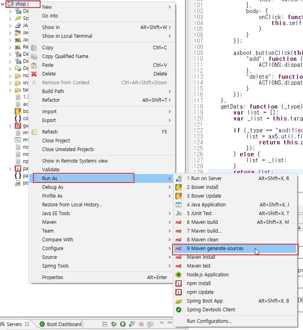Expand the gulp 'gu' tree node
The image size is (303, 330).
10,126
